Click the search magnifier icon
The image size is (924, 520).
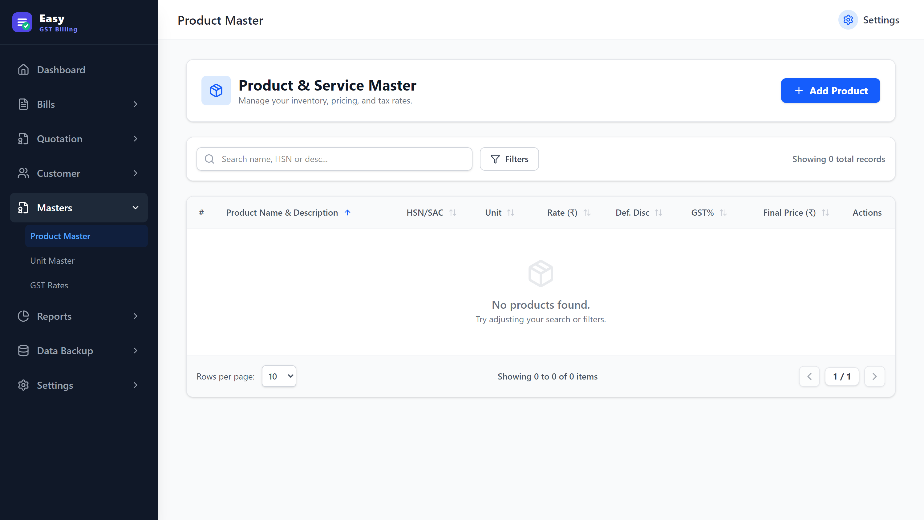coord(209,159)
